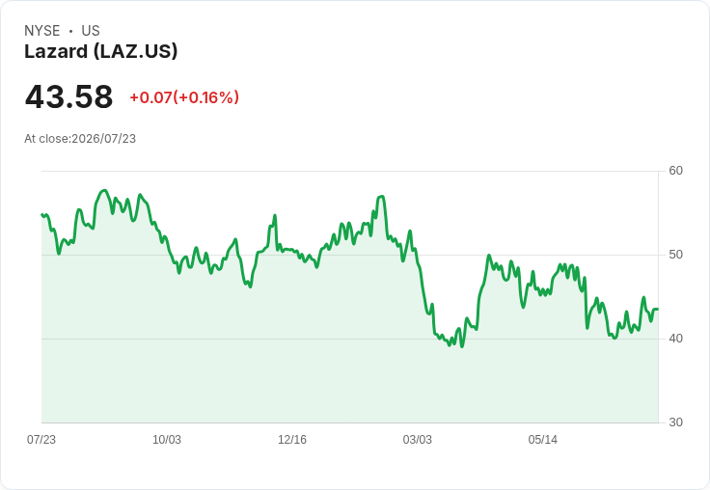This screenshot has width=710, height=490.
Task: Click the chart's lowest trough below 40
Action: [462, 346]
